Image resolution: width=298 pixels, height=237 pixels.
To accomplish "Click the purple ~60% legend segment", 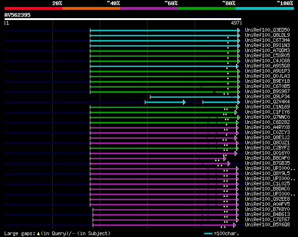I will point(149,8).
